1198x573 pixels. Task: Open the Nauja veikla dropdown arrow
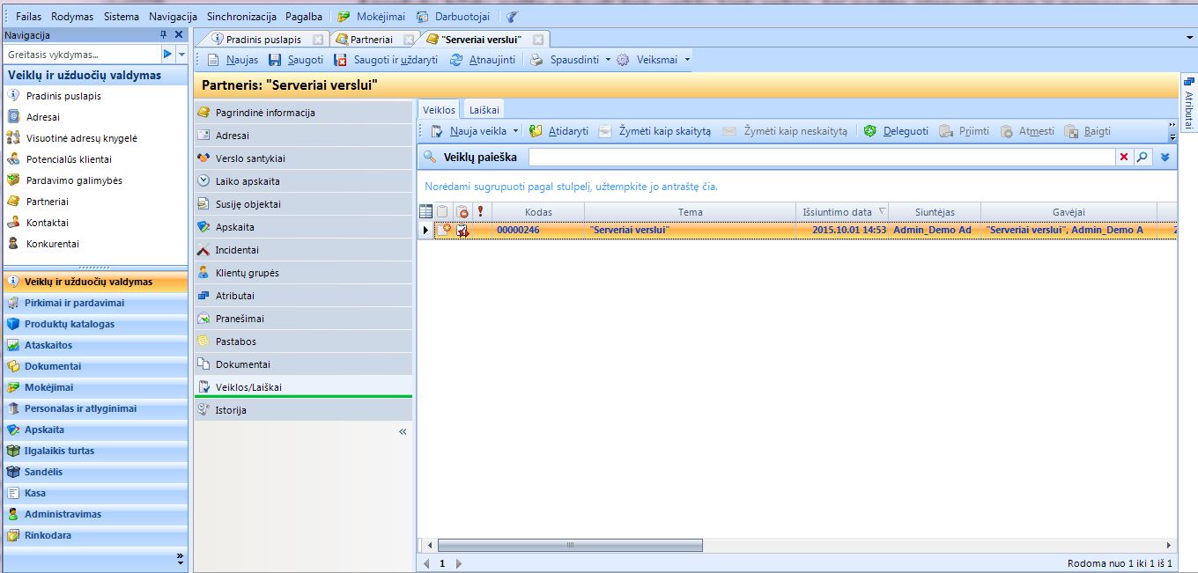click(515, 131)
